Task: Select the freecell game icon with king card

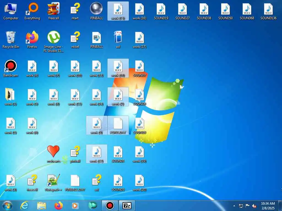Action: tap(54, 11)
